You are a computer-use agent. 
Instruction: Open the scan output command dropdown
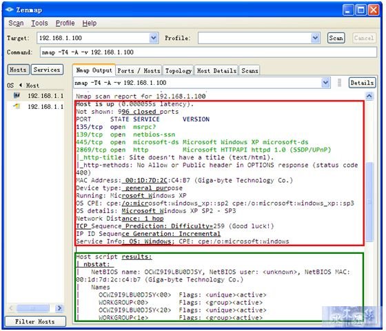pos(325,83)
